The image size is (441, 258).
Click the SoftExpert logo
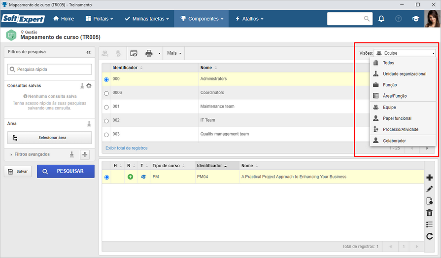[23, 19]
